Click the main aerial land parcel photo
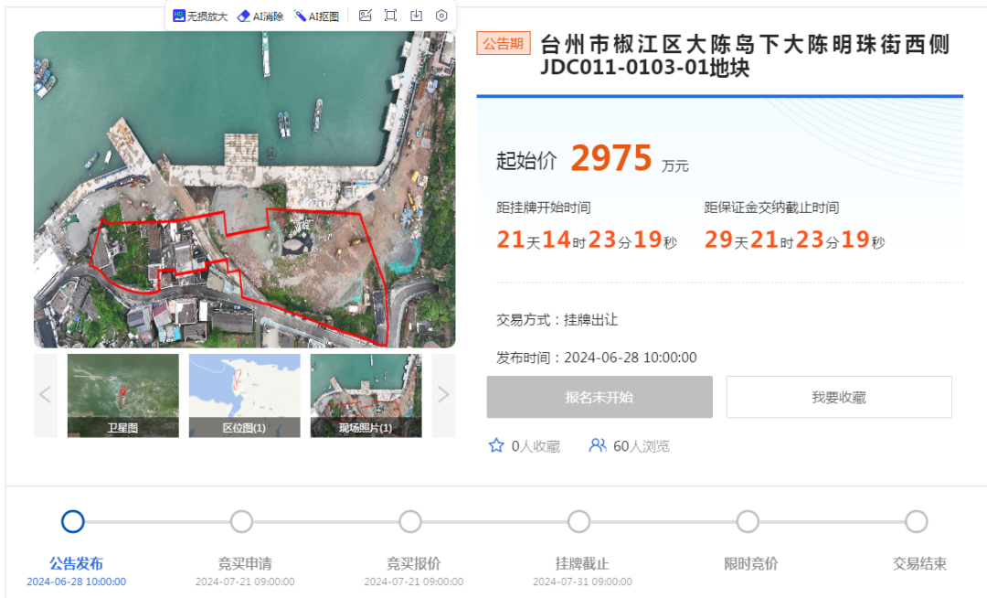Screen dimensions: 987x598 pos(244,189)
